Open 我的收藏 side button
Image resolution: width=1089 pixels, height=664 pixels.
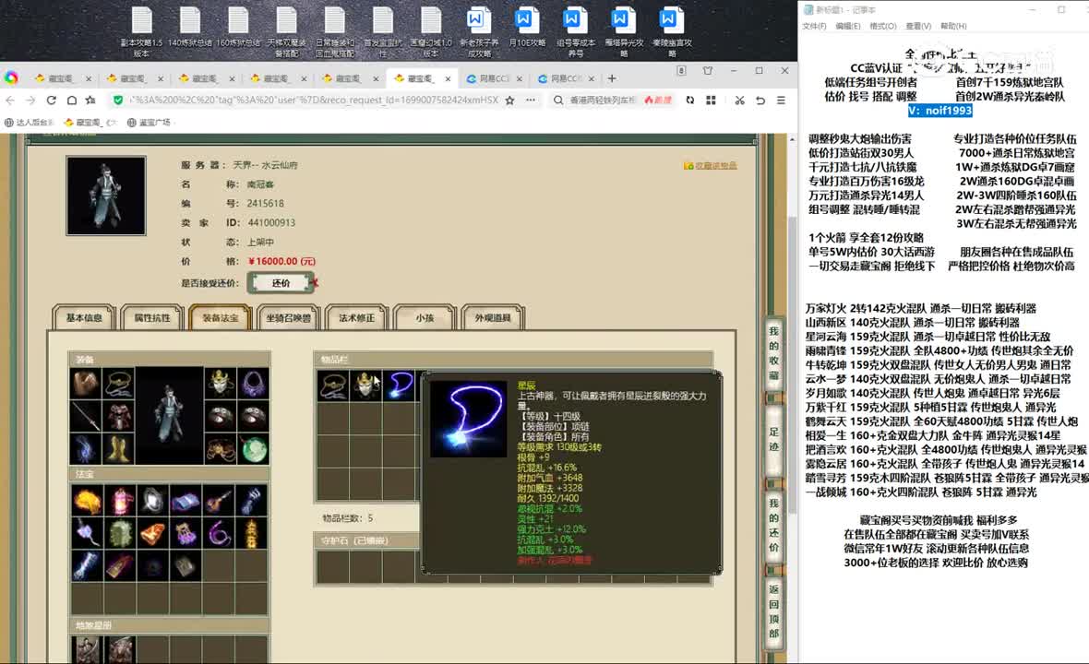(773, 353)
